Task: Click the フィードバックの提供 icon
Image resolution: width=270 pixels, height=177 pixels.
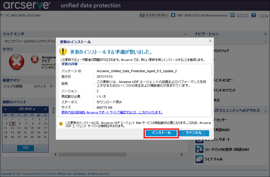Action: 199,149
